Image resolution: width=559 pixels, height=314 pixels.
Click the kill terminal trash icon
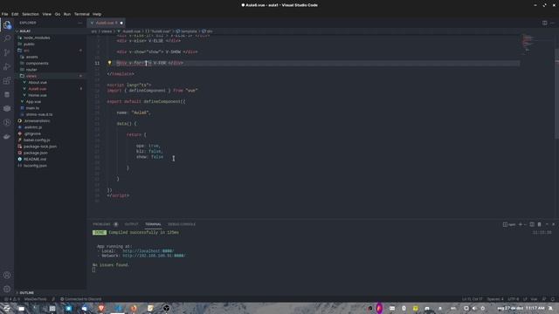(x=539, y=224)
